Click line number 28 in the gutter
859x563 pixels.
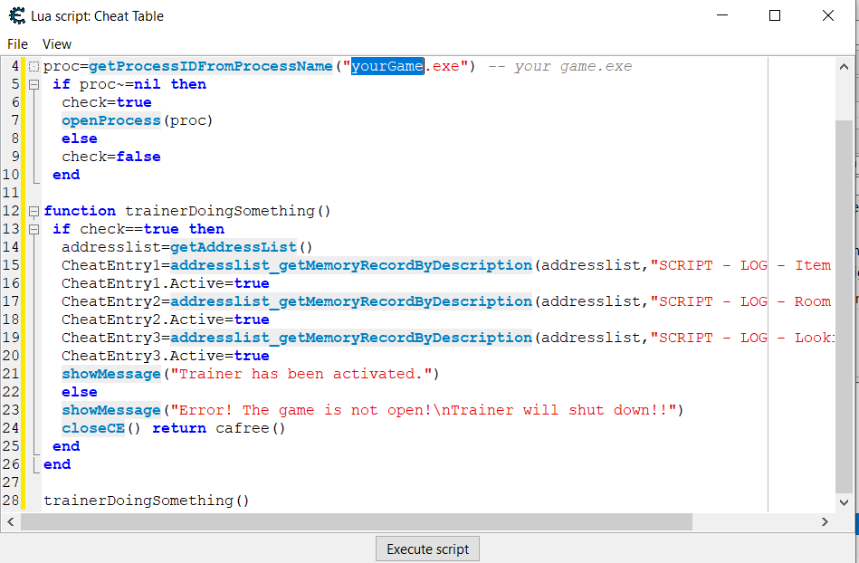point(11,500)
